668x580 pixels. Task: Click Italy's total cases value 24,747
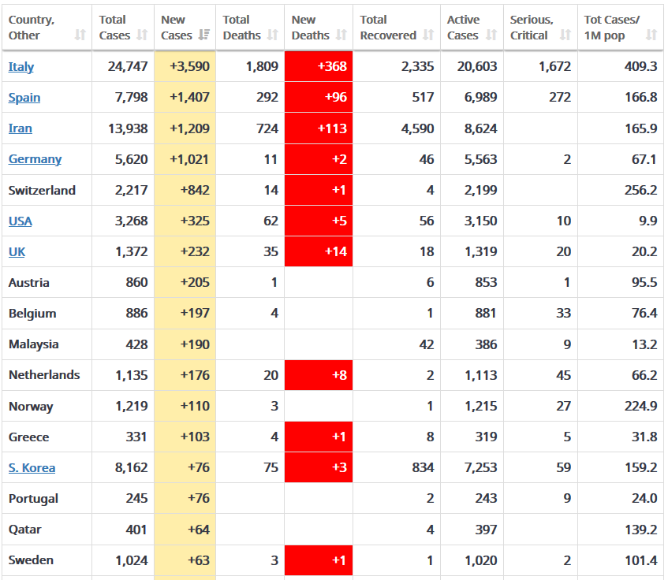128,66
